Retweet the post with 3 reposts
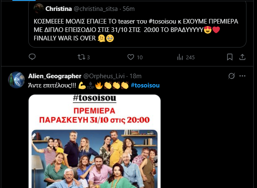Viewport: 257px width, 188px height. pyautogui.click(x=83, y=57)
